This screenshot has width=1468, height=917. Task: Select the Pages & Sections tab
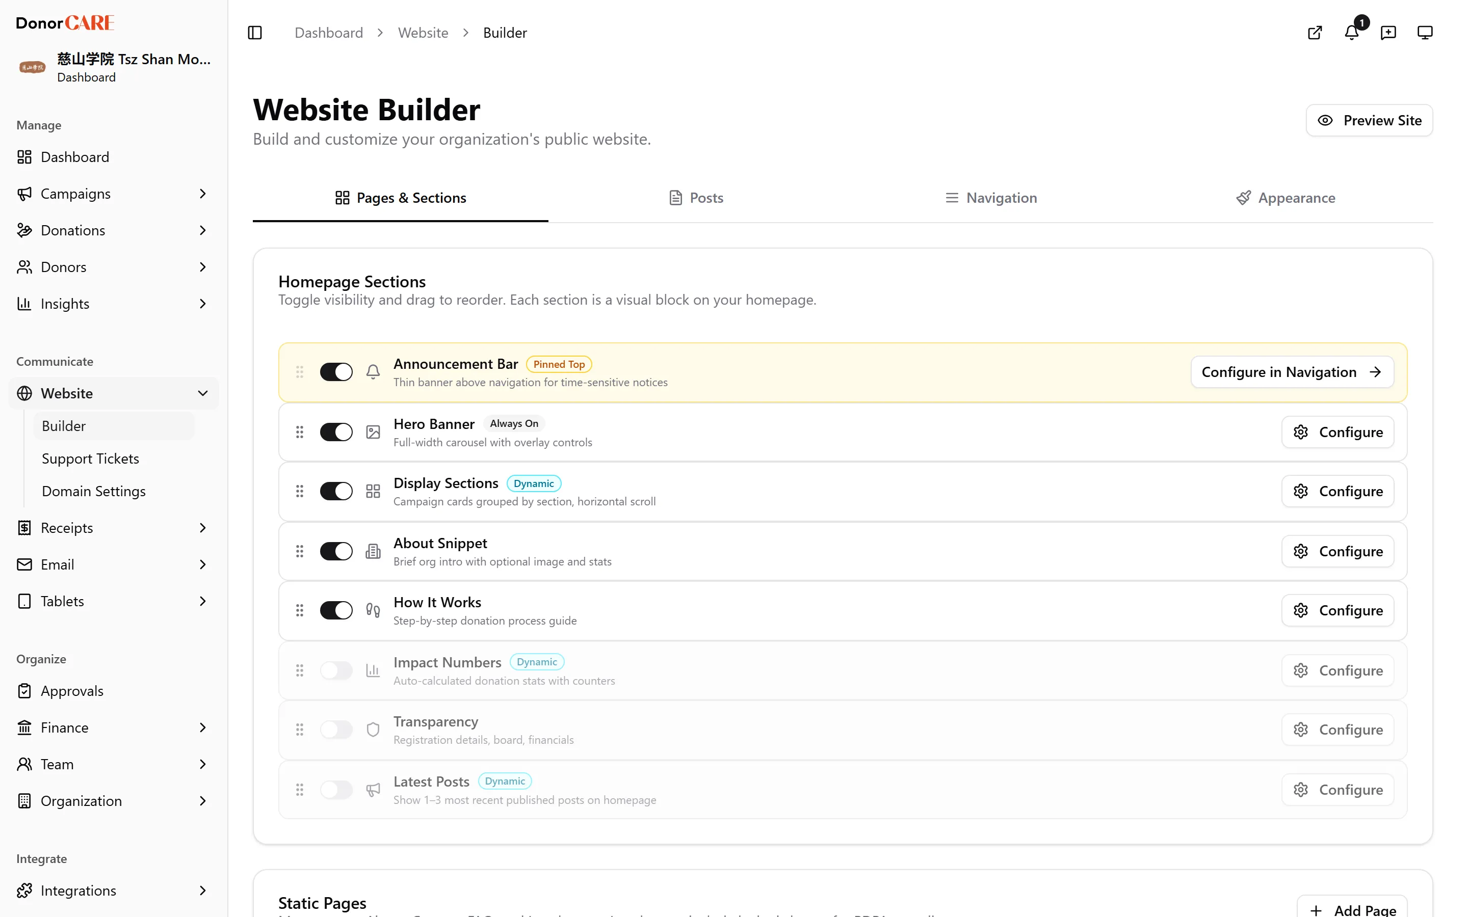pos(400,198)
